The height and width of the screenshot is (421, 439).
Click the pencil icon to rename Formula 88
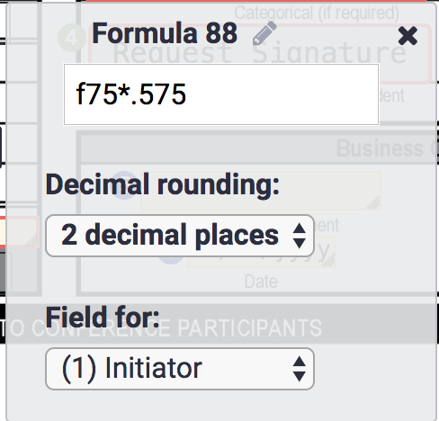pyautogui.click(x=264, y=33)
